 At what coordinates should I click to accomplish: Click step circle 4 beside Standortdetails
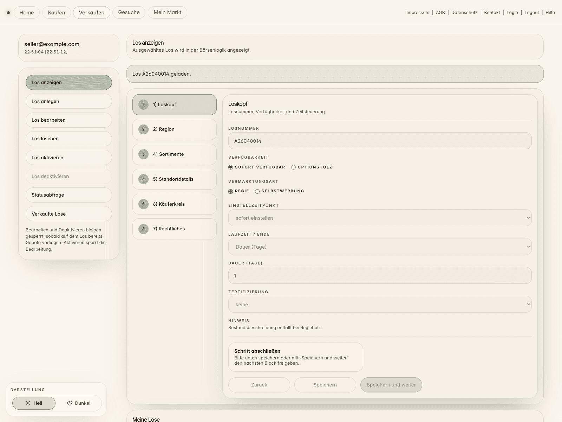(x=143, y=179)
